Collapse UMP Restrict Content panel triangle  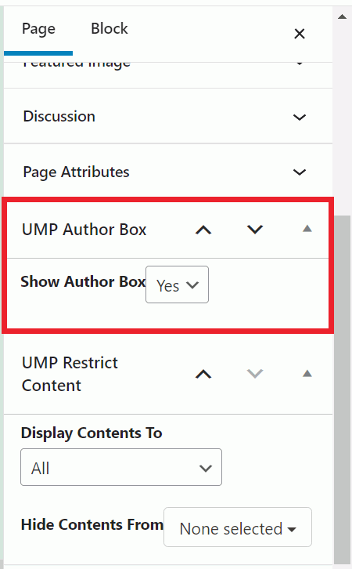pyautogui.click(x=307, y=373)
